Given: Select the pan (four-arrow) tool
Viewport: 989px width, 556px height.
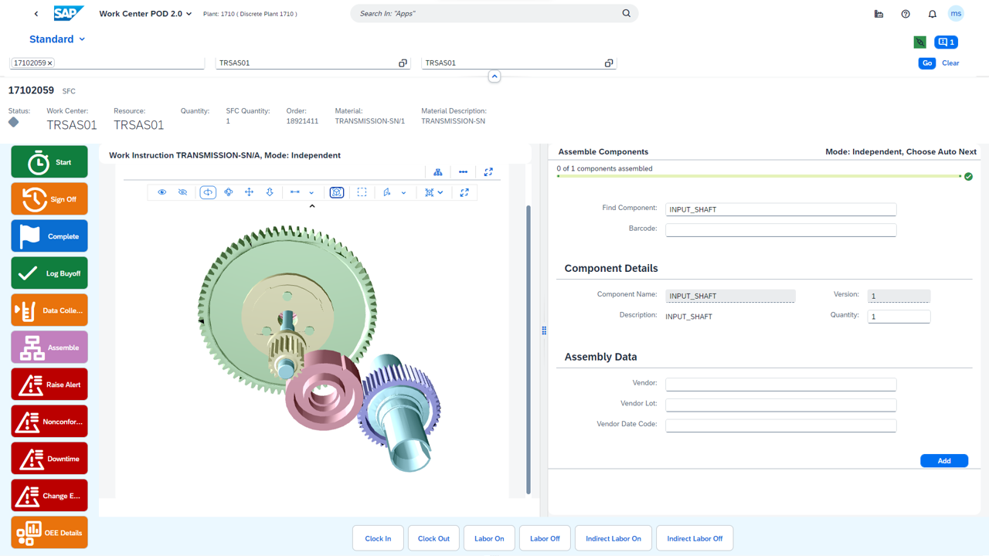Looking at the screenshot, I should (249, 192).
